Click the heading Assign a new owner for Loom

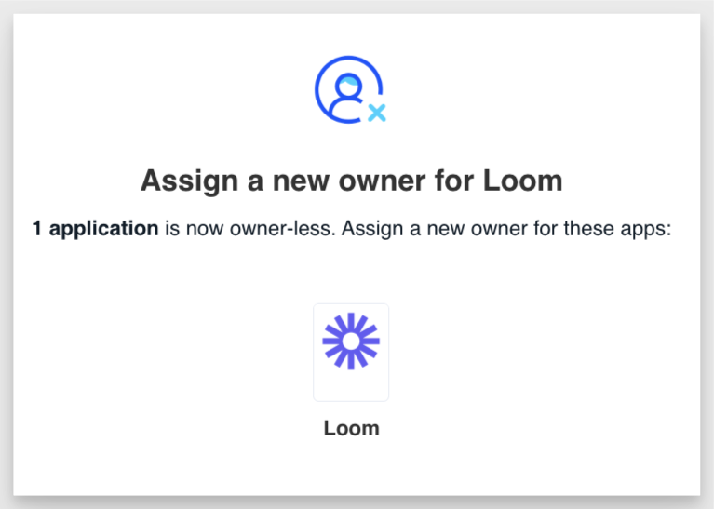351,181
